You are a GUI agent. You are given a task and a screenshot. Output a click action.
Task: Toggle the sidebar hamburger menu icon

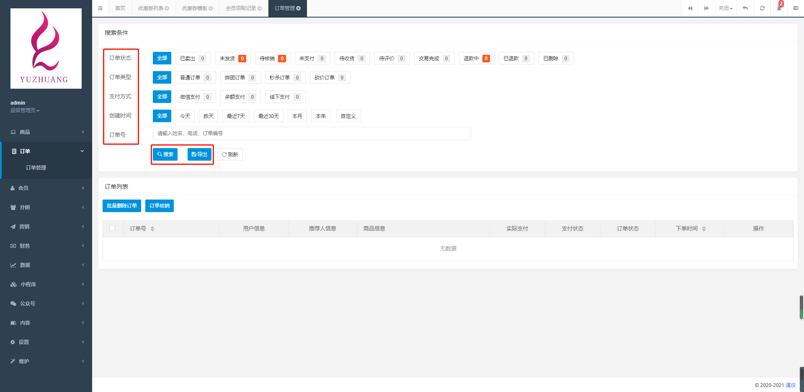pyautogui.click(x=100, y=8)
